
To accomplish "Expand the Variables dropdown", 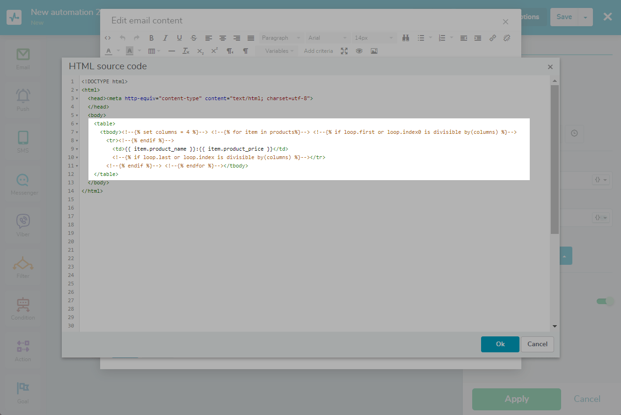I will coord(279,51).
